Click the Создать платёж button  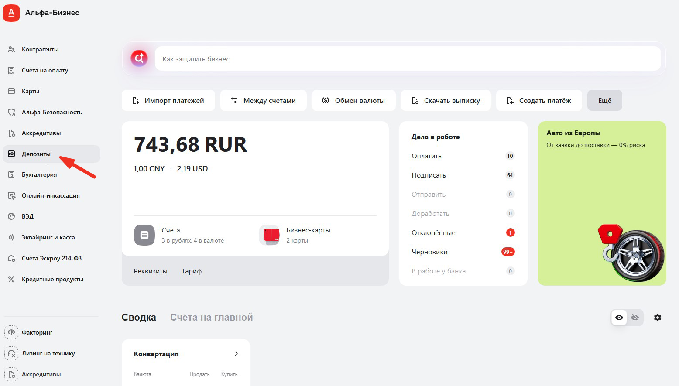click(x=539, y=100)
